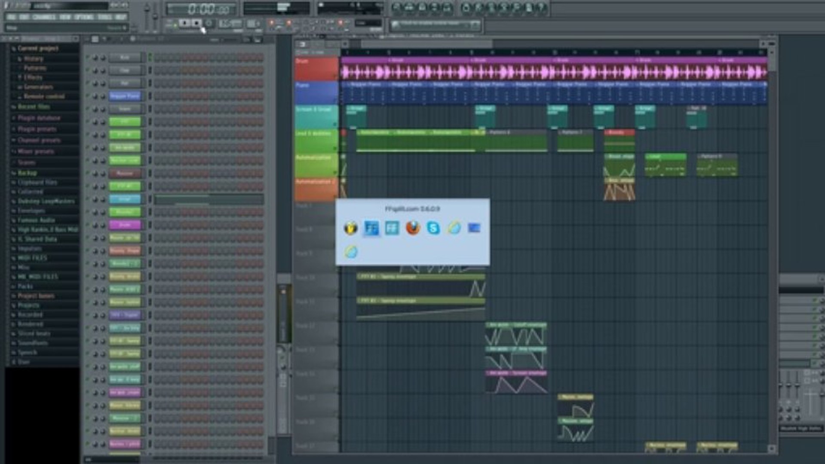825x464 pixels.
Task: Expand Packs folder in browser
Action: [25, 286]
